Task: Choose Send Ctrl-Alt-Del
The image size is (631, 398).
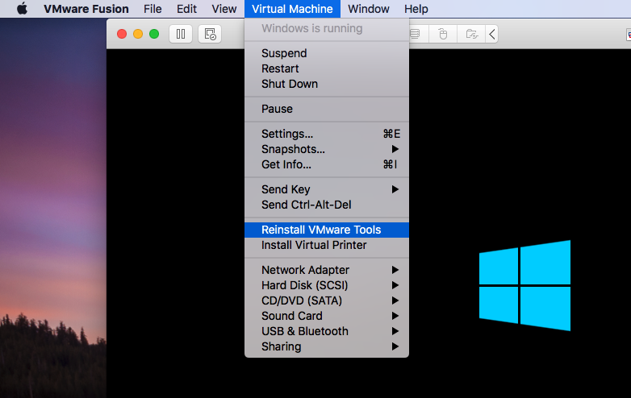Action: pos(327,204)
